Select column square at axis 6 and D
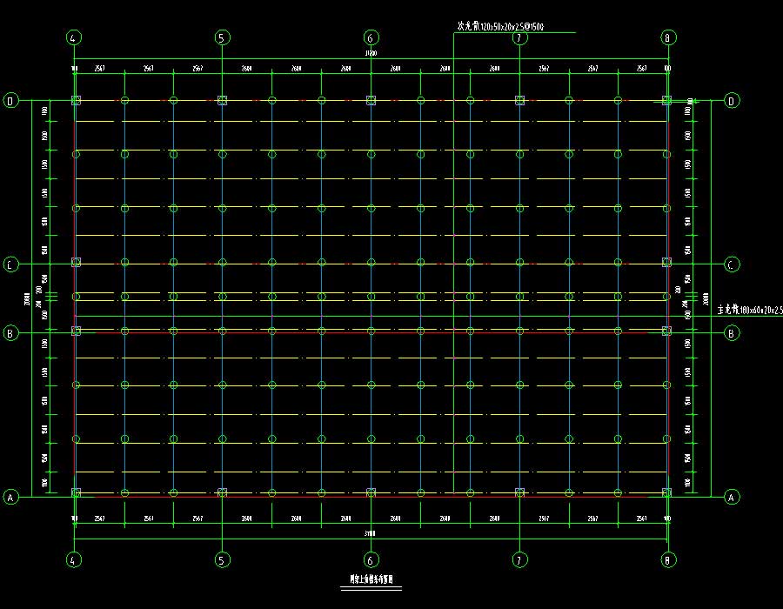The width and height of the screenshot is (783, 609). (371, 101)
